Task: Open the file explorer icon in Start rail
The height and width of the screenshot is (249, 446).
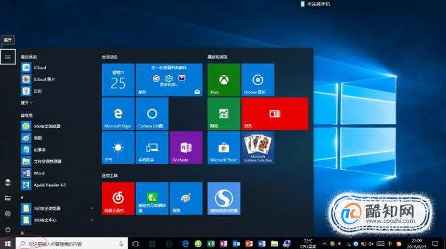Action: 8,198
